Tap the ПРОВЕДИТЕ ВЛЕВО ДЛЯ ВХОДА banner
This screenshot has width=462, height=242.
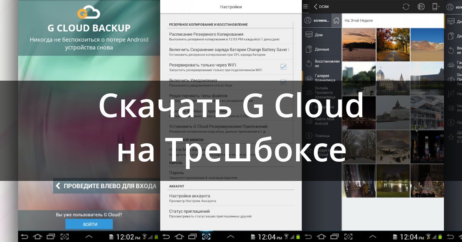click(x=106, y=186)
